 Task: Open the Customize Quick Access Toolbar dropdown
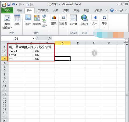coord(32,5)
